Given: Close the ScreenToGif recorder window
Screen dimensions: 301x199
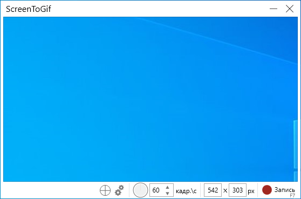Looking at the screenshot, I should (x=290, y=9).
